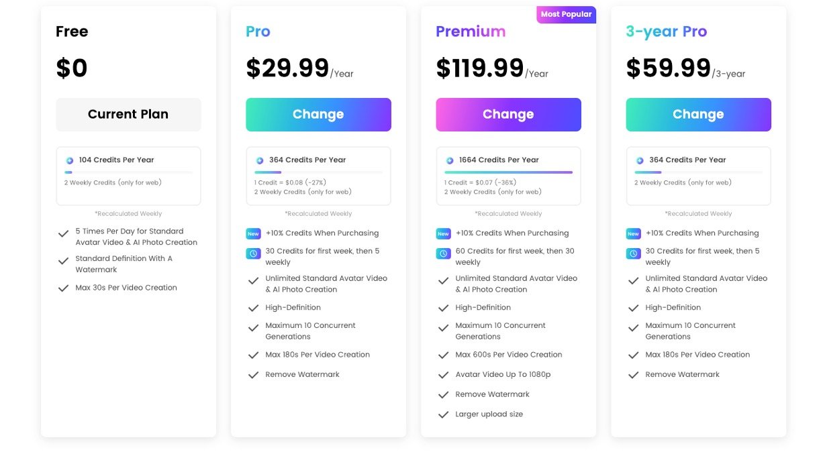The height and width of the screenshot is (452, 823).
Task: Click checkmark beside Max 30s Per Video Creation
Action: pyautogui.click(x=63, y=288)
